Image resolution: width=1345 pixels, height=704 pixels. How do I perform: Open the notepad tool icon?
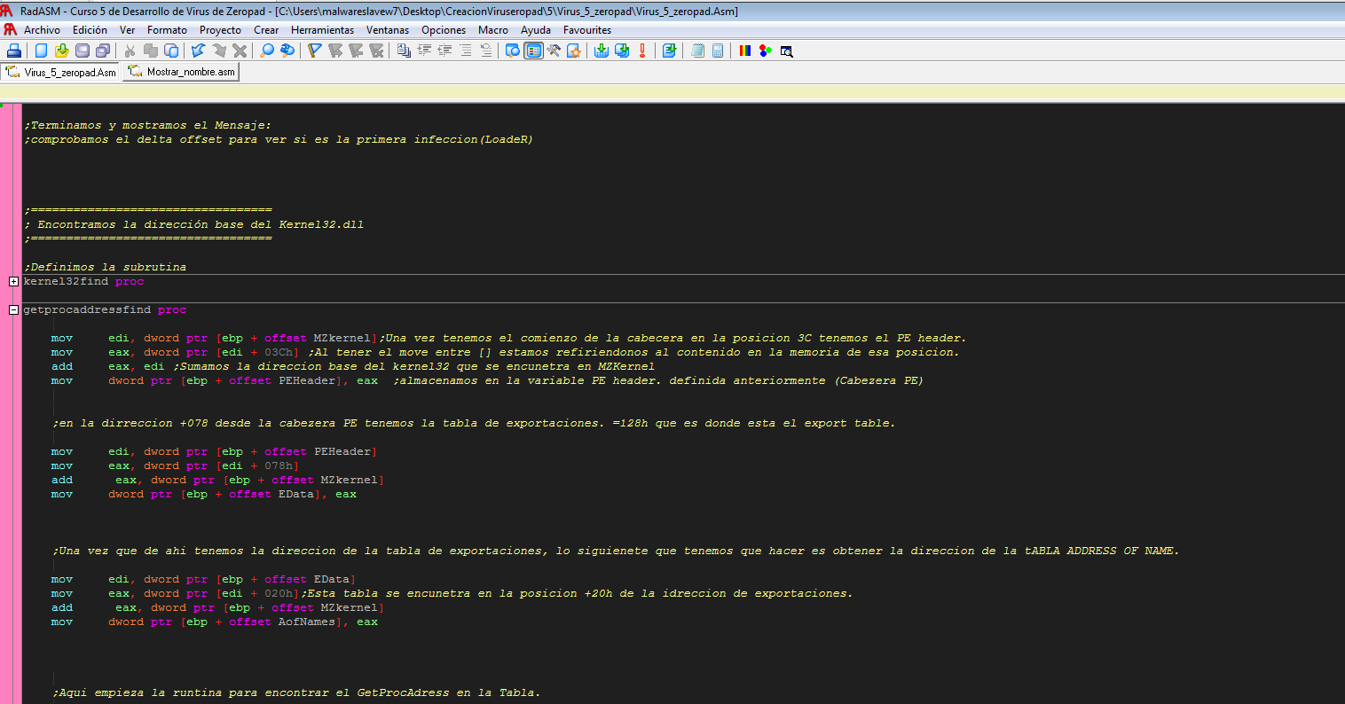coord(697,51)
